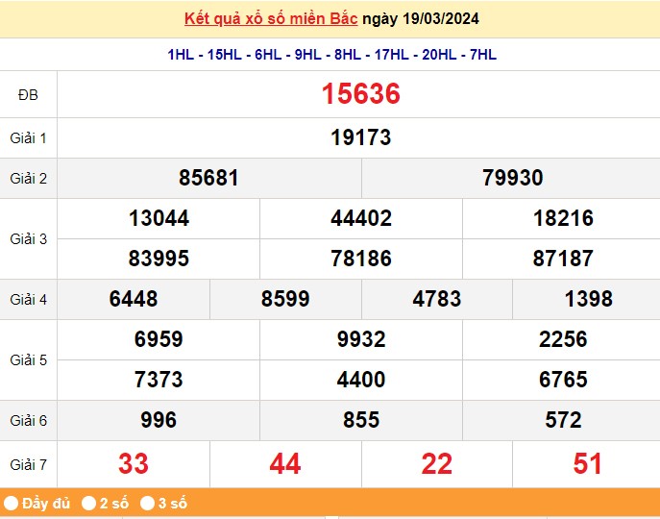The height and width of the screenshot is (519, 660).
Task: Click the Giải 7 number 33
Action: point(134,464)
